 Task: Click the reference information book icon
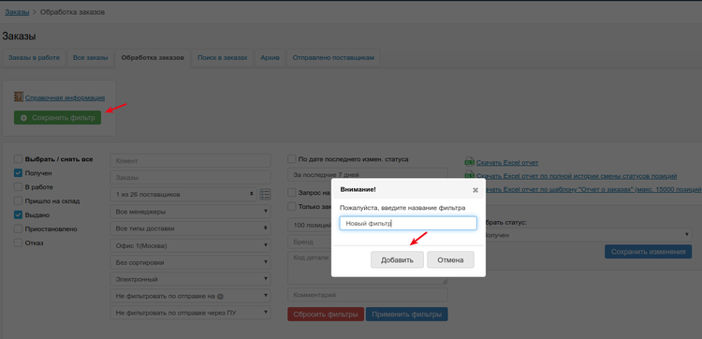coord(19,96)
